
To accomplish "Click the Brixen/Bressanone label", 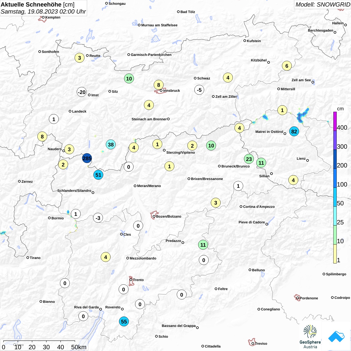I will 207,179.
